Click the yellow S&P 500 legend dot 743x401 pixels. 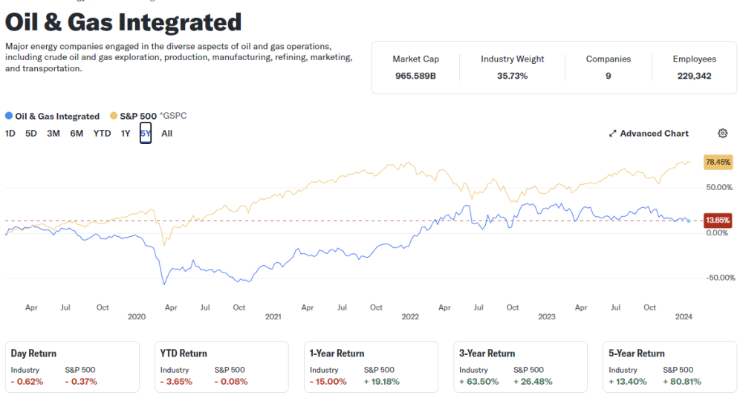tap(114, 116)
